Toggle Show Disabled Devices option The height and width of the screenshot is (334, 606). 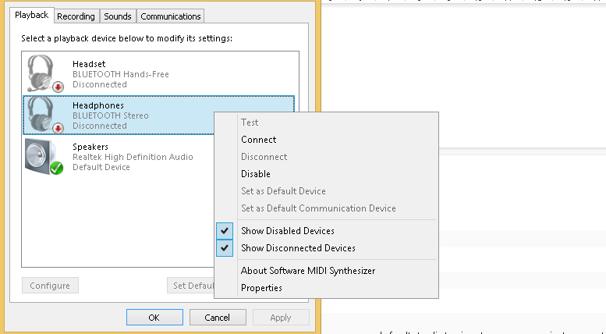tap(327, 231)
